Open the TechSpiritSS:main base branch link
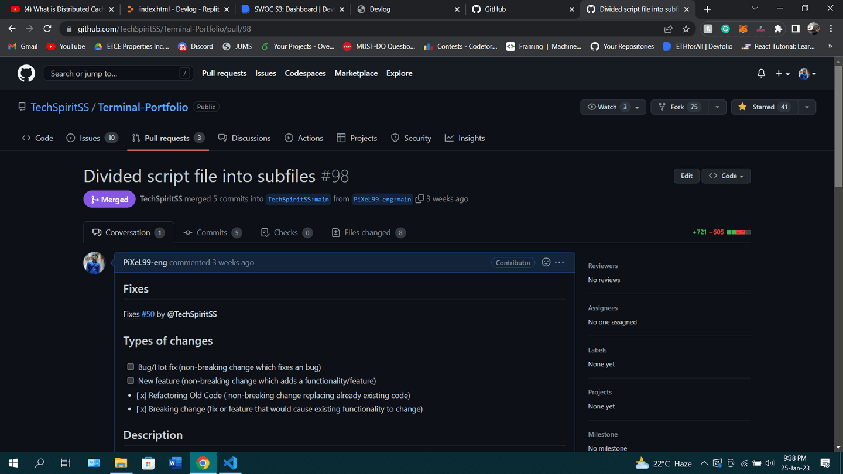Image resolution: width=843 pixels, height=474 pixels. (x=299, y=199)
